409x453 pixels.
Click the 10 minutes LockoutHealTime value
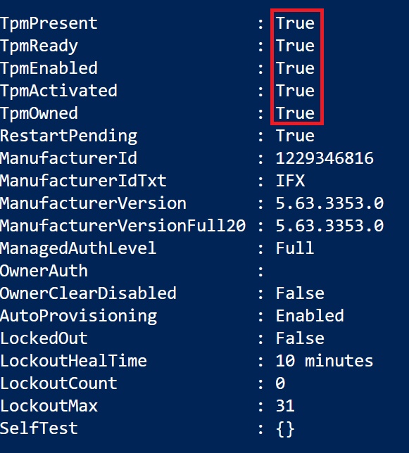coord(325,361)
